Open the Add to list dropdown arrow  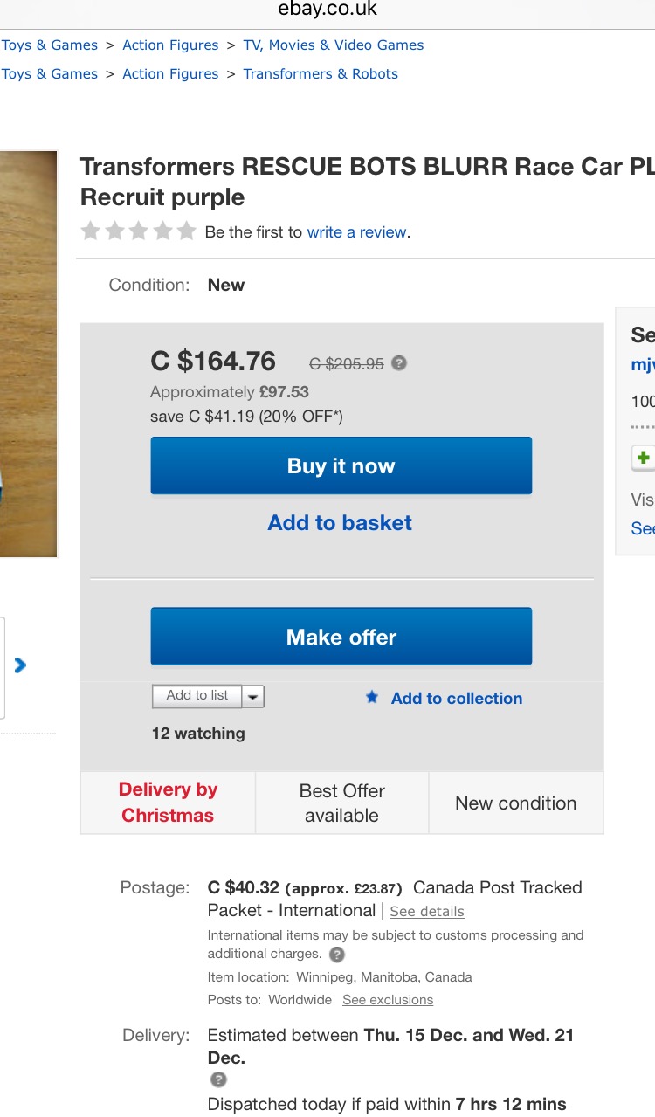click(x=252, y=696)
